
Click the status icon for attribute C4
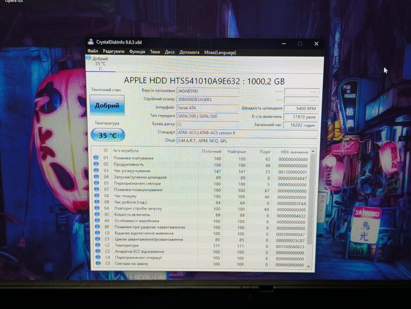coord(98,257)
